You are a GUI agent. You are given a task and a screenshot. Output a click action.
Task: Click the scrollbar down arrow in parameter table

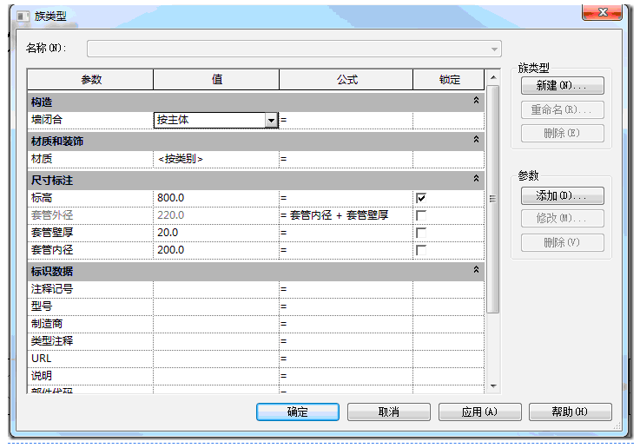493,385
